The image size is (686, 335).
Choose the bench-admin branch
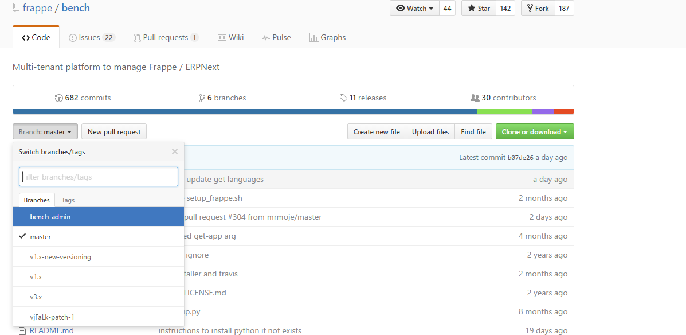coord(99,216)
